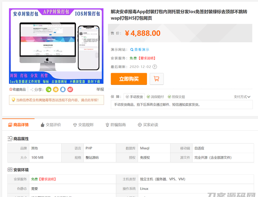
Task: Select the 担保交易 guarantee option
Action: (x=176, y=97)
